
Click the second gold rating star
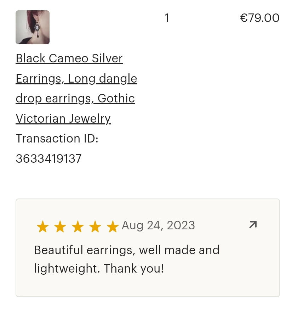[x=60, y=227]
